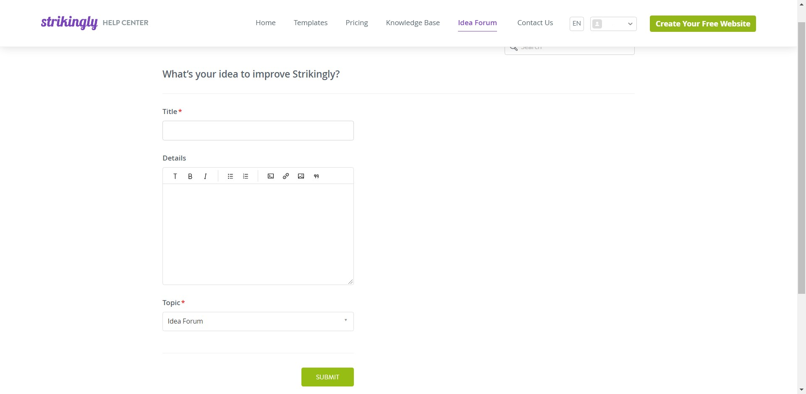The image size is (806, 394).
Task: Click inside the Title input field
Action: (x=258, y=130)
